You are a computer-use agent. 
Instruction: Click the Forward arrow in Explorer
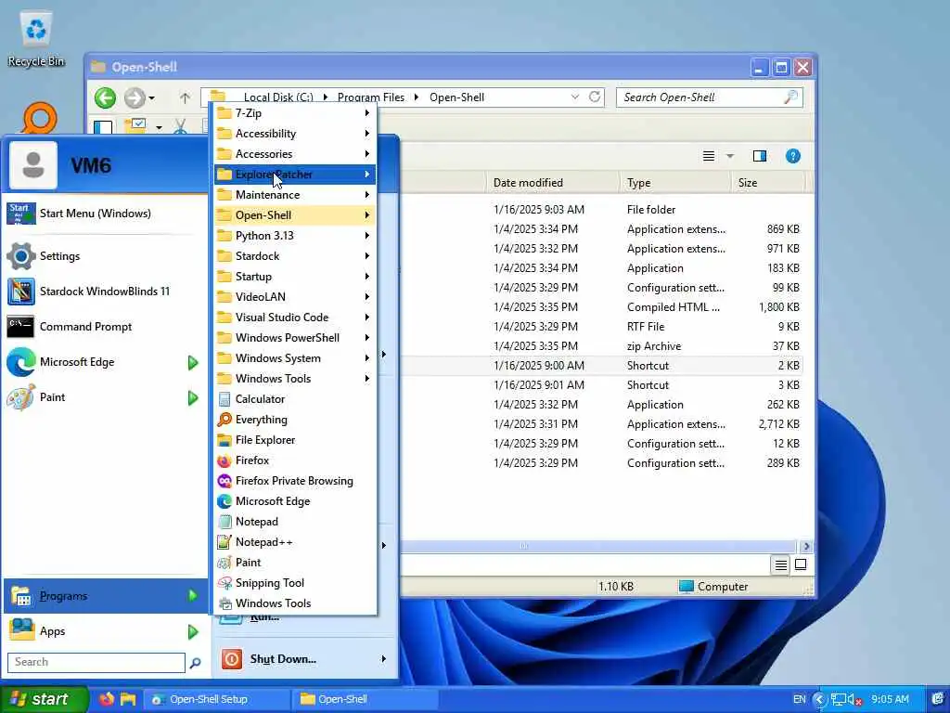click(x=135, y=97)
